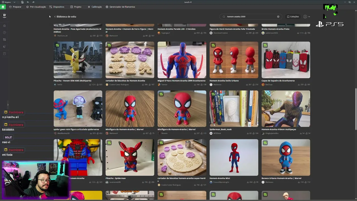This screenshot has height=201, width=357.
Task: Click the robot avatar in left sidebar
Action: pyautogui.click(x=4, y=16)
